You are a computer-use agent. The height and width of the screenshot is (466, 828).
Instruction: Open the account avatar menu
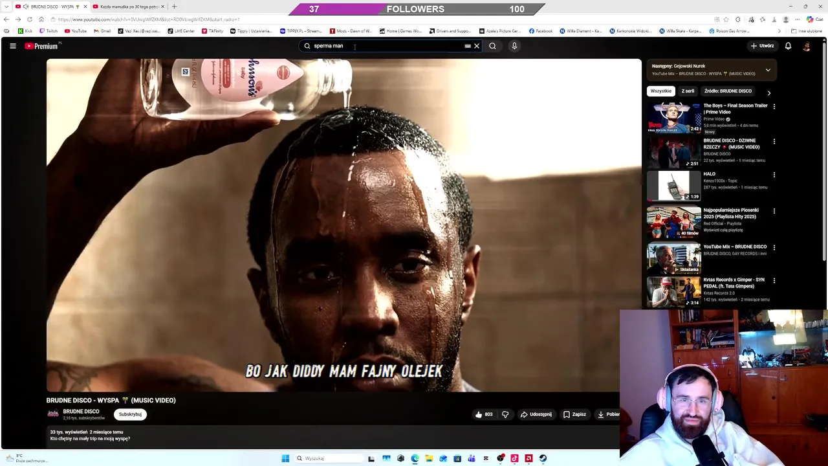click(x=807, y=46)
